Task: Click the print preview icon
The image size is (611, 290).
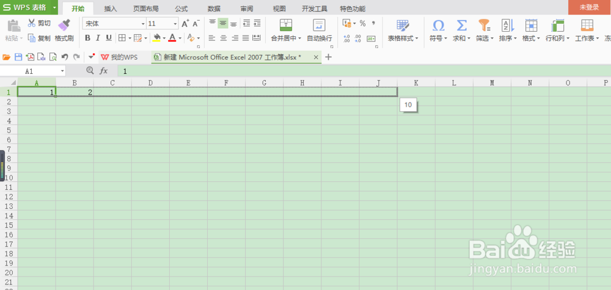Action: coord(53,57)
